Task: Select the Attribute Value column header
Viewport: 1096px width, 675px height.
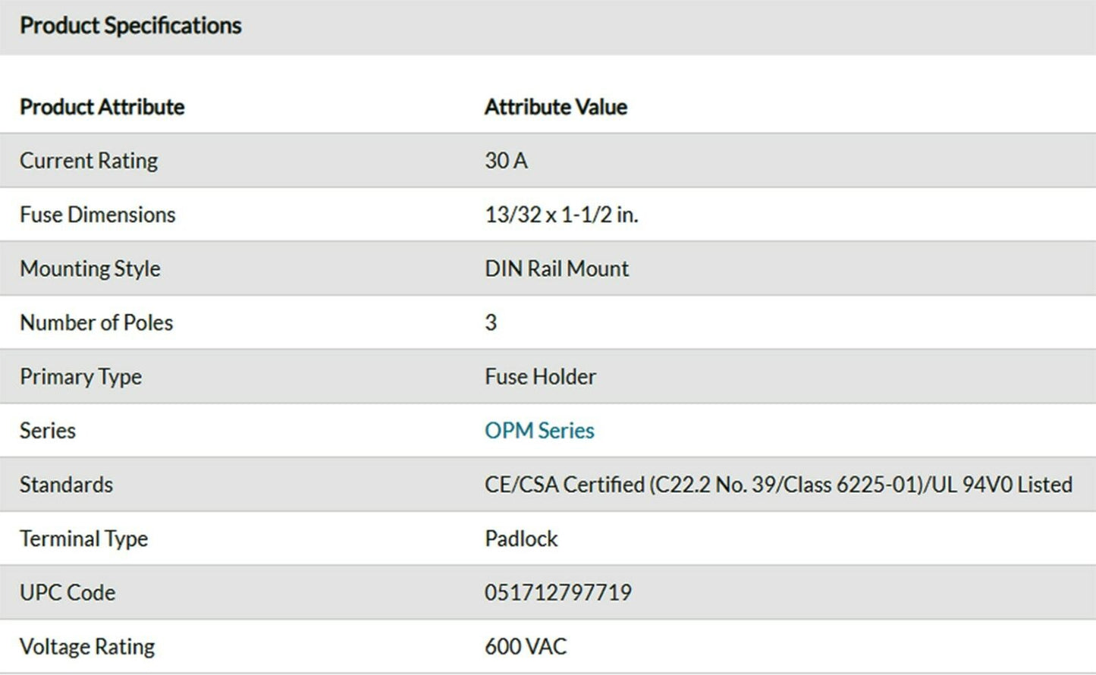Action: click(x=555, y=107)
